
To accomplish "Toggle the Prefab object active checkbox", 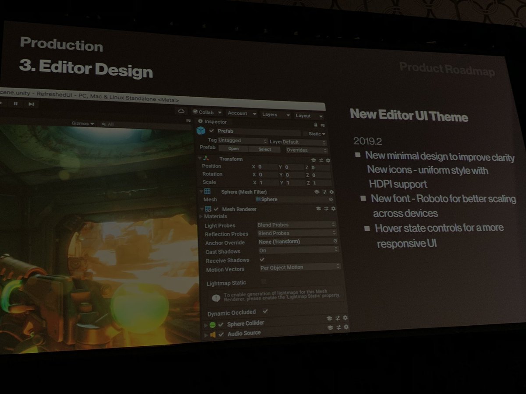I will 212,131.
